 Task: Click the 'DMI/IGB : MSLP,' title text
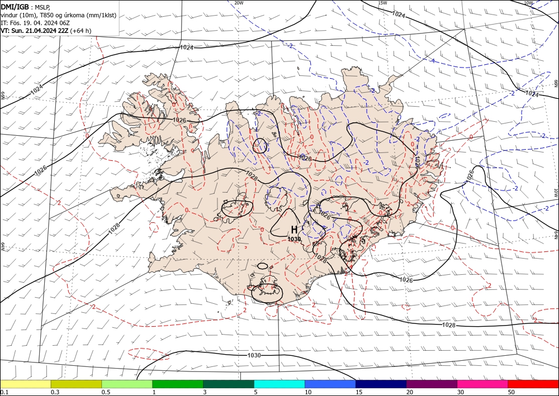(x=26, y=7)
